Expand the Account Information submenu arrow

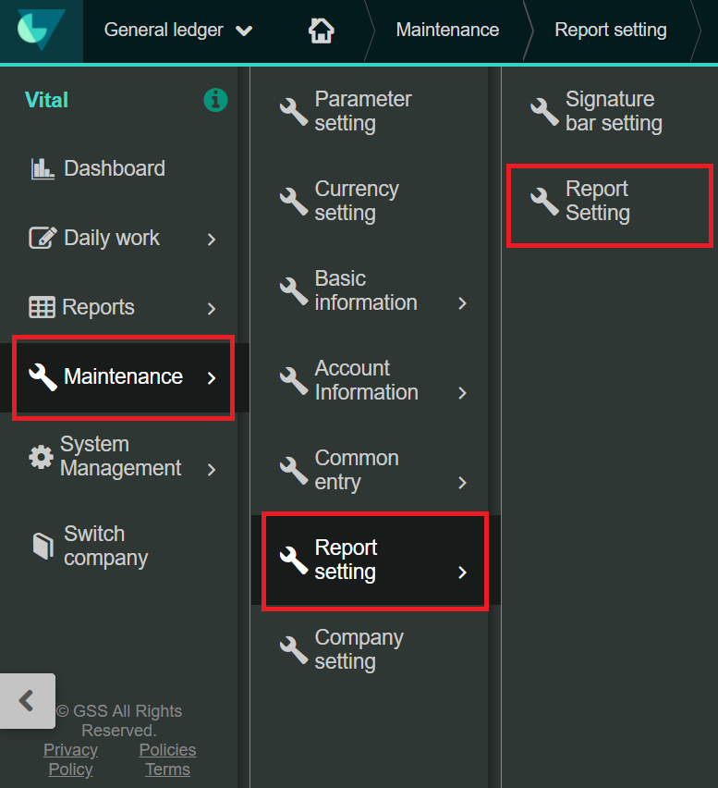pos(462,393)
